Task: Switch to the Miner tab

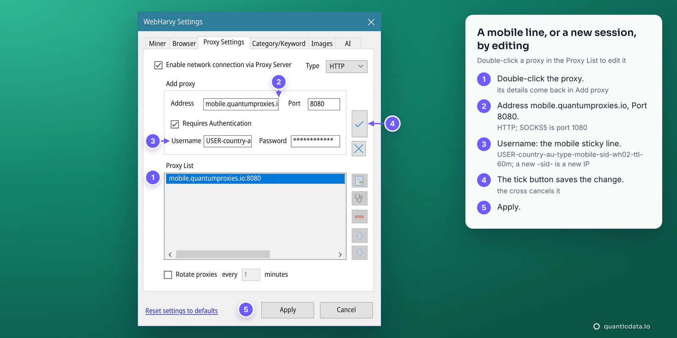Action: point(157,44)
